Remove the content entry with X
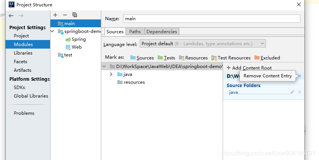 tap(299, 76)
